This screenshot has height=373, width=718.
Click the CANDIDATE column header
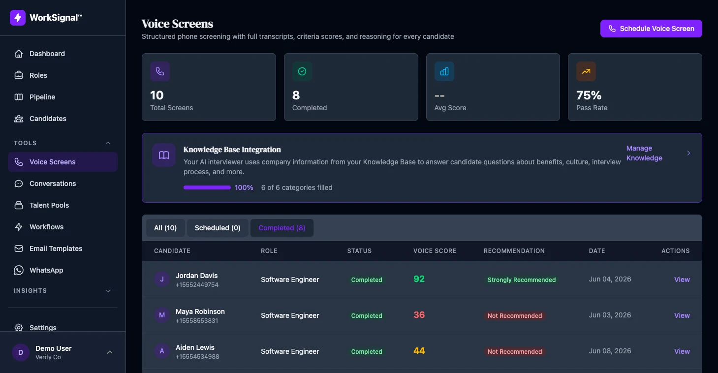172,251
